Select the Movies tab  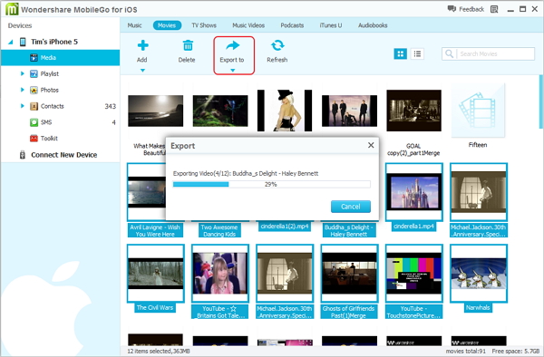tap(167, 25)
